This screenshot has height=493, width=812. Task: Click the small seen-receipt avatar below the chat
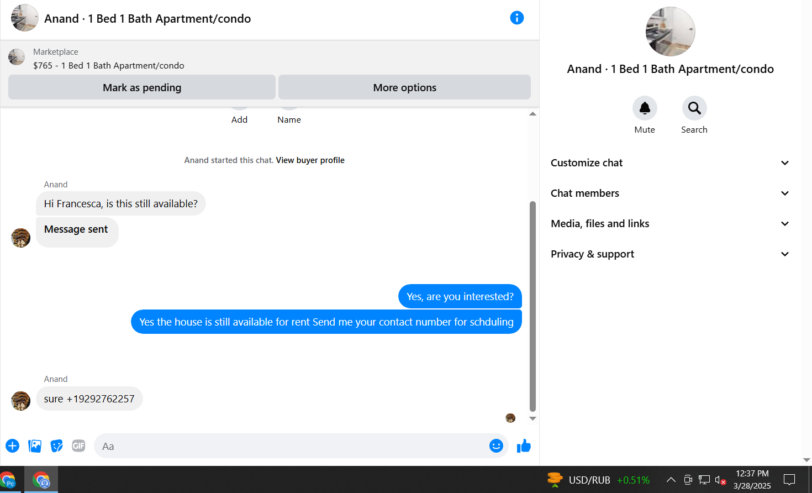pos(510,418)
